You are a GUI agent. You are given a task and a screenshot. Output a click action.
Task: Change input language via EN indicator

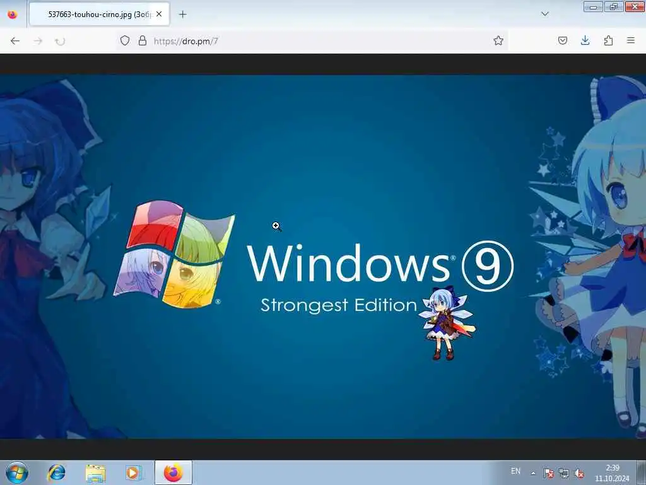pyautogui.click(x=515, y=471)
